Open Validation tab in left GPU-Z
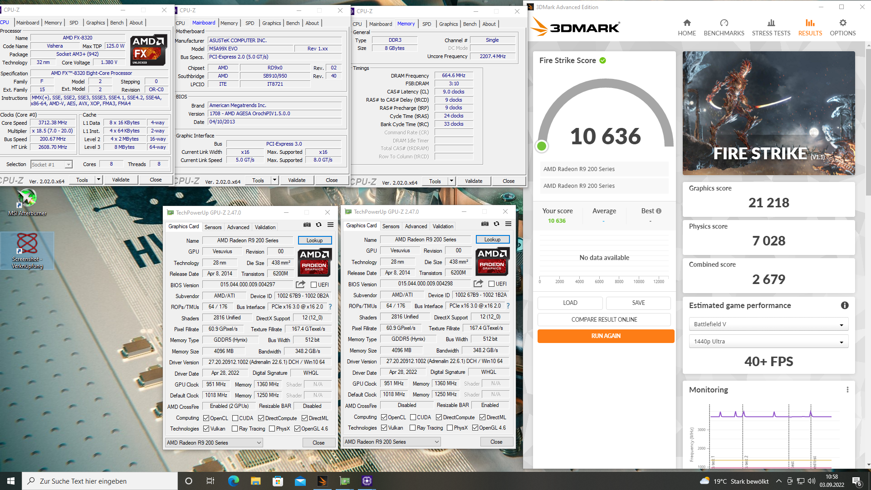Viewport: 871px width, 490px height. 265,227
